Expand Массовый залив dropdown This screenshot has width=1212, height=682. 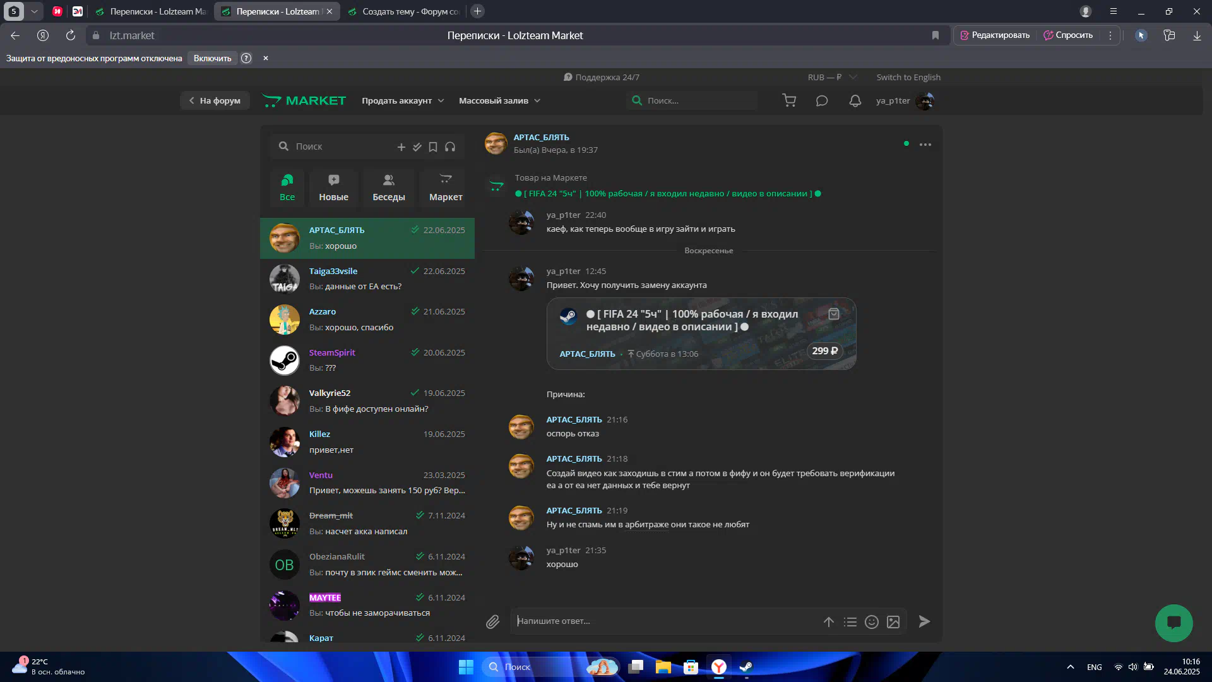click(499, 100)
